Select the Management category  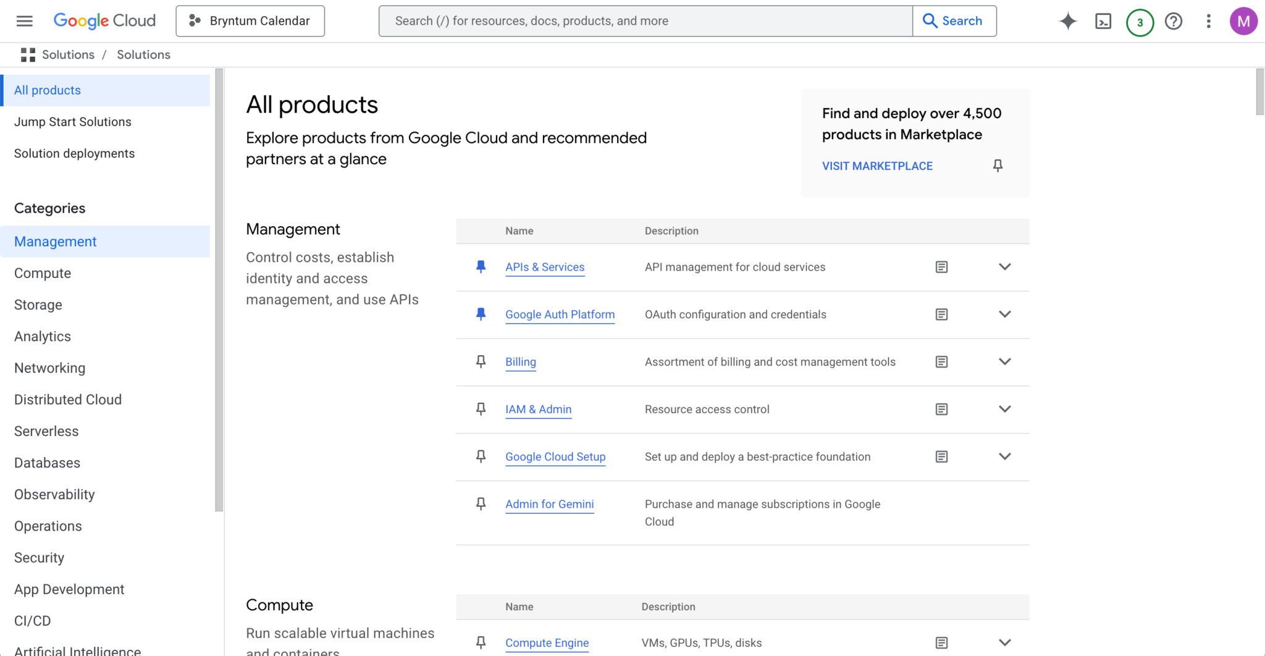[106, 242]
